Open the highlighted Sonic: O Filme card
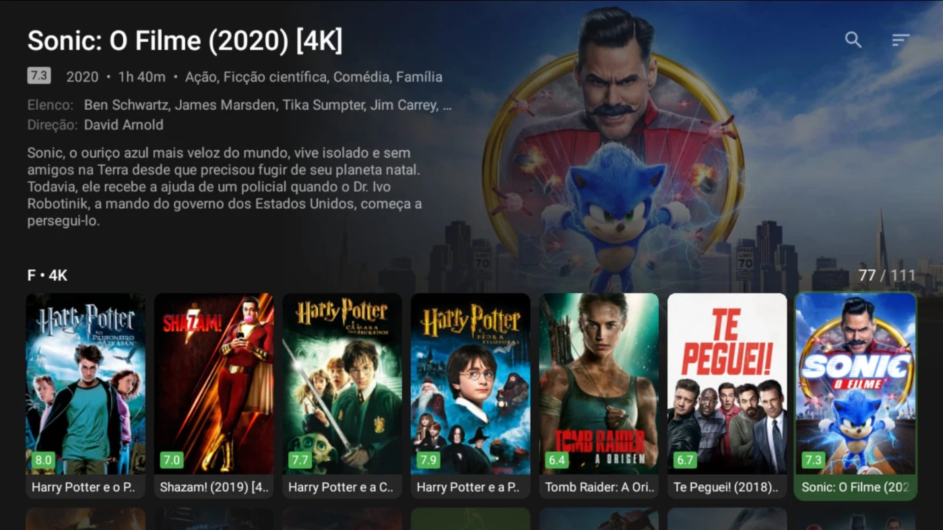Screen dimensions: 943x530 pos(855,396)
